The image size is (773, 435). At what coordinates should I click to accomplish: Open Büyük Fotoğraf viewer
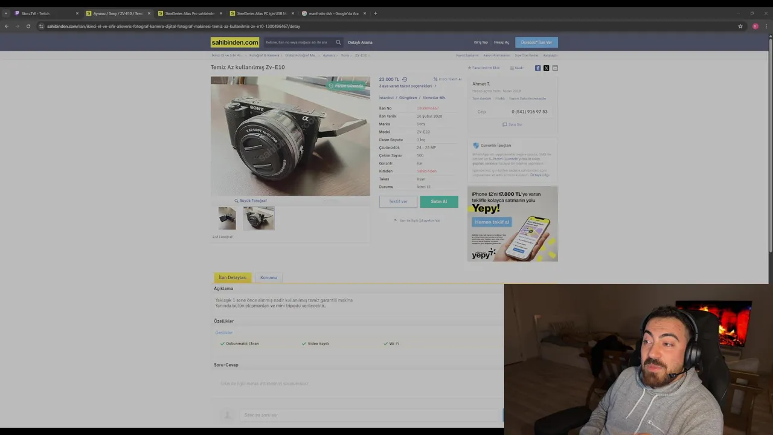coord(251,201)
